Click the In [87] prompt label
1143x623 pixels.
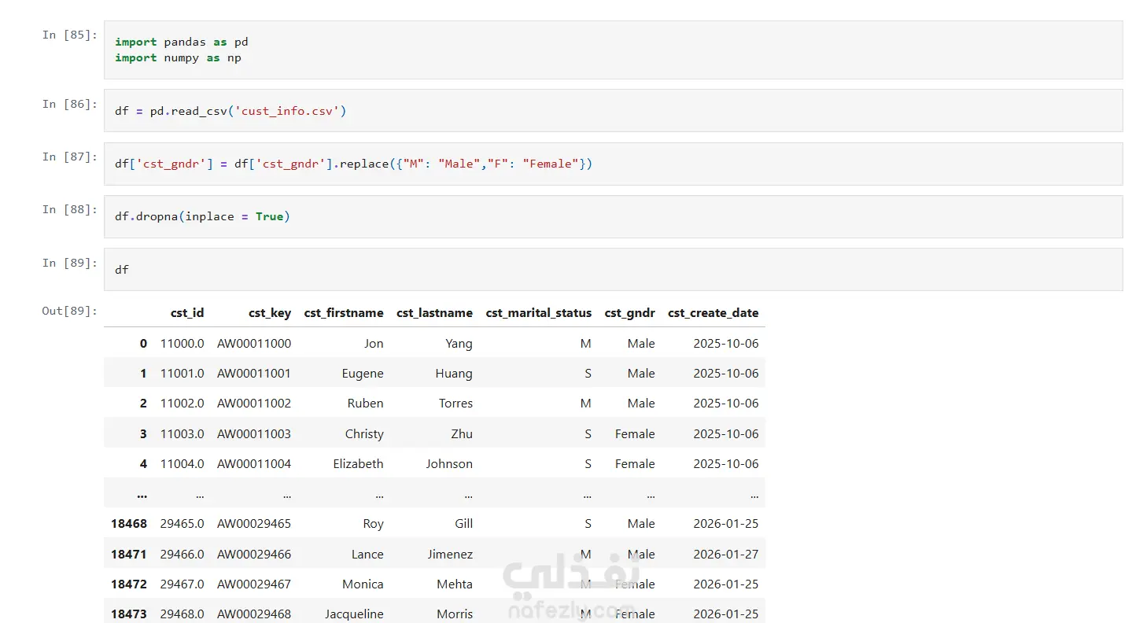pos(69,157)
